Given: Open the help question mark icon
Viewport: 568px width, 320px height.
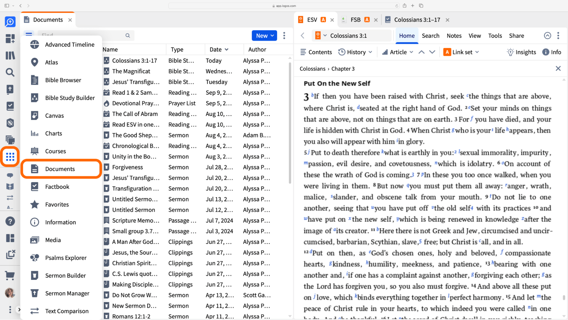Looking at the screenshot, I should point(10,221).
